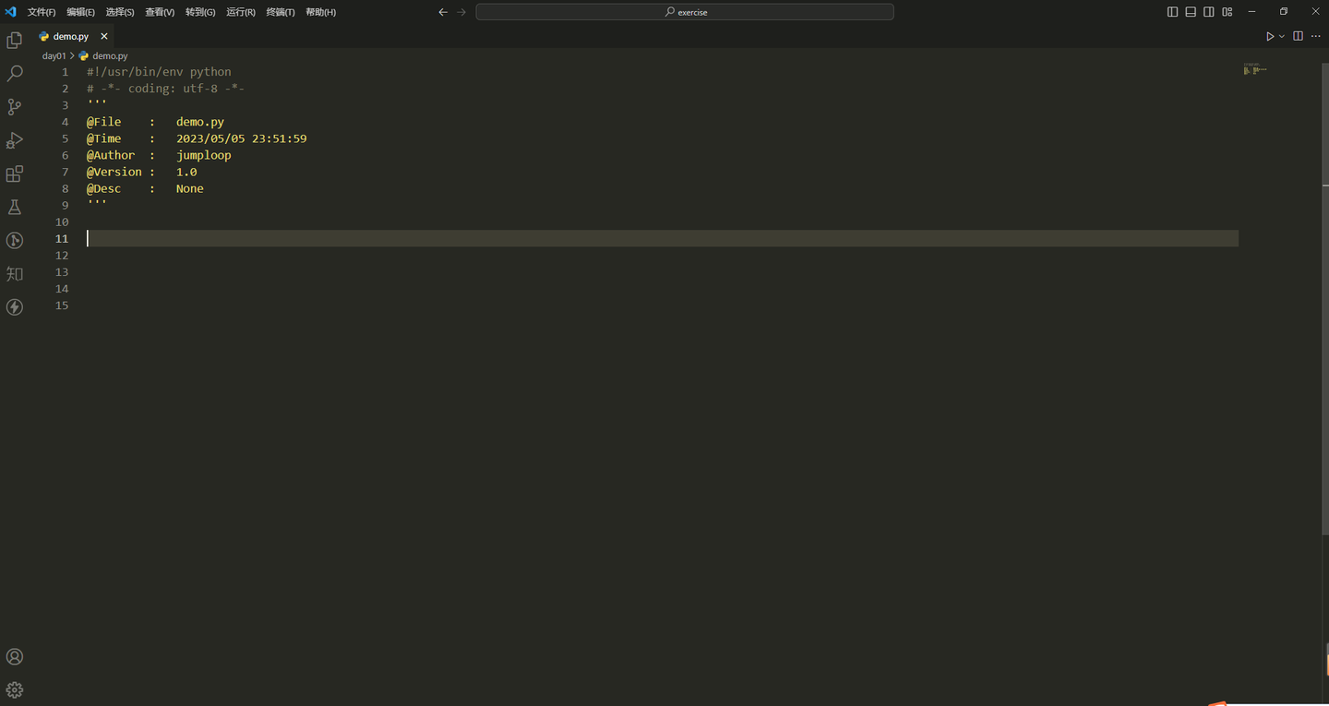Open the run options dropdown chevron
Screen dimensions: 1329x706
tap(1282, 36)
